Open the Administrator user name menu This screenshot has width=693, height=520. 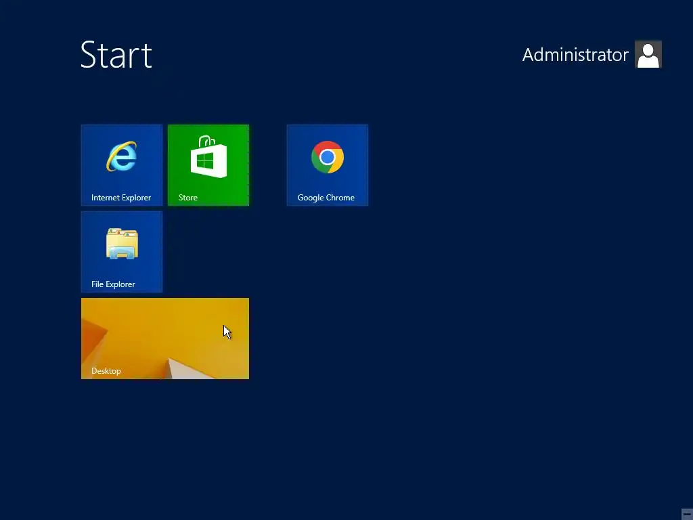[x=575, y=55]
